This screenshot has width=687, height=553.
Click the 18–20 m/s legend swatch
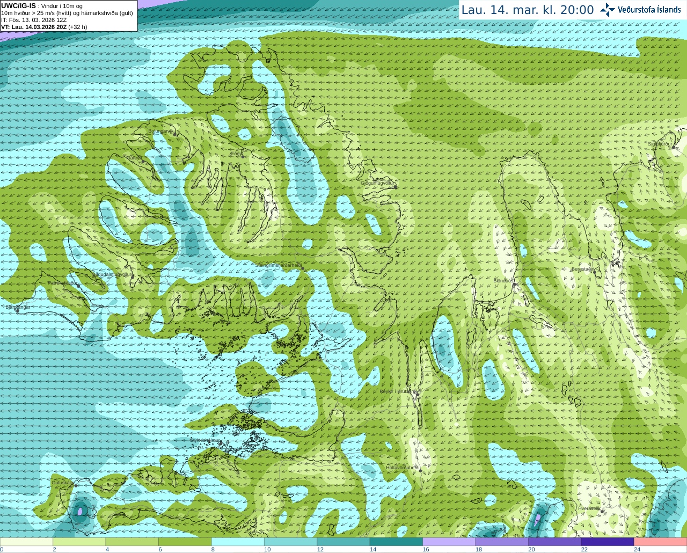(x=502, y=542)
